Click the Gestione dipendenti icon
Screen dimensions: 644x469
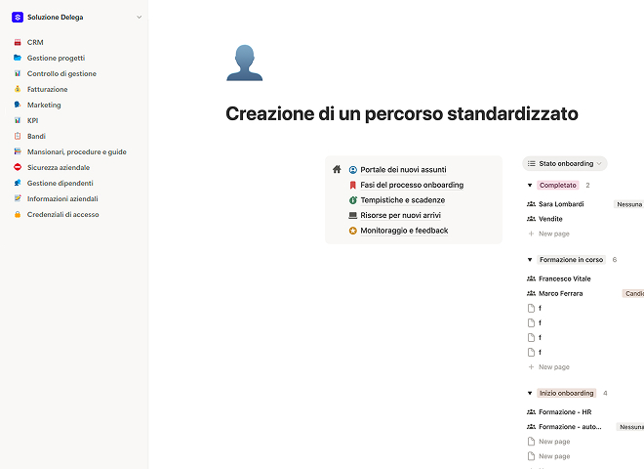(18, 183)
